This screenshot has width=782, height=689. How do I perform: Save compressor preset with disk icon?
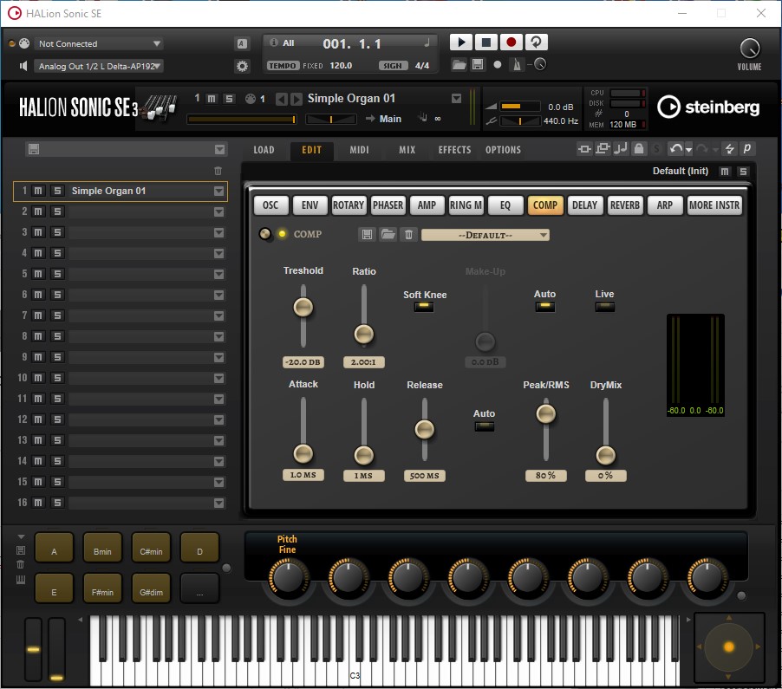pyautogui.click(x=367, y=234)
